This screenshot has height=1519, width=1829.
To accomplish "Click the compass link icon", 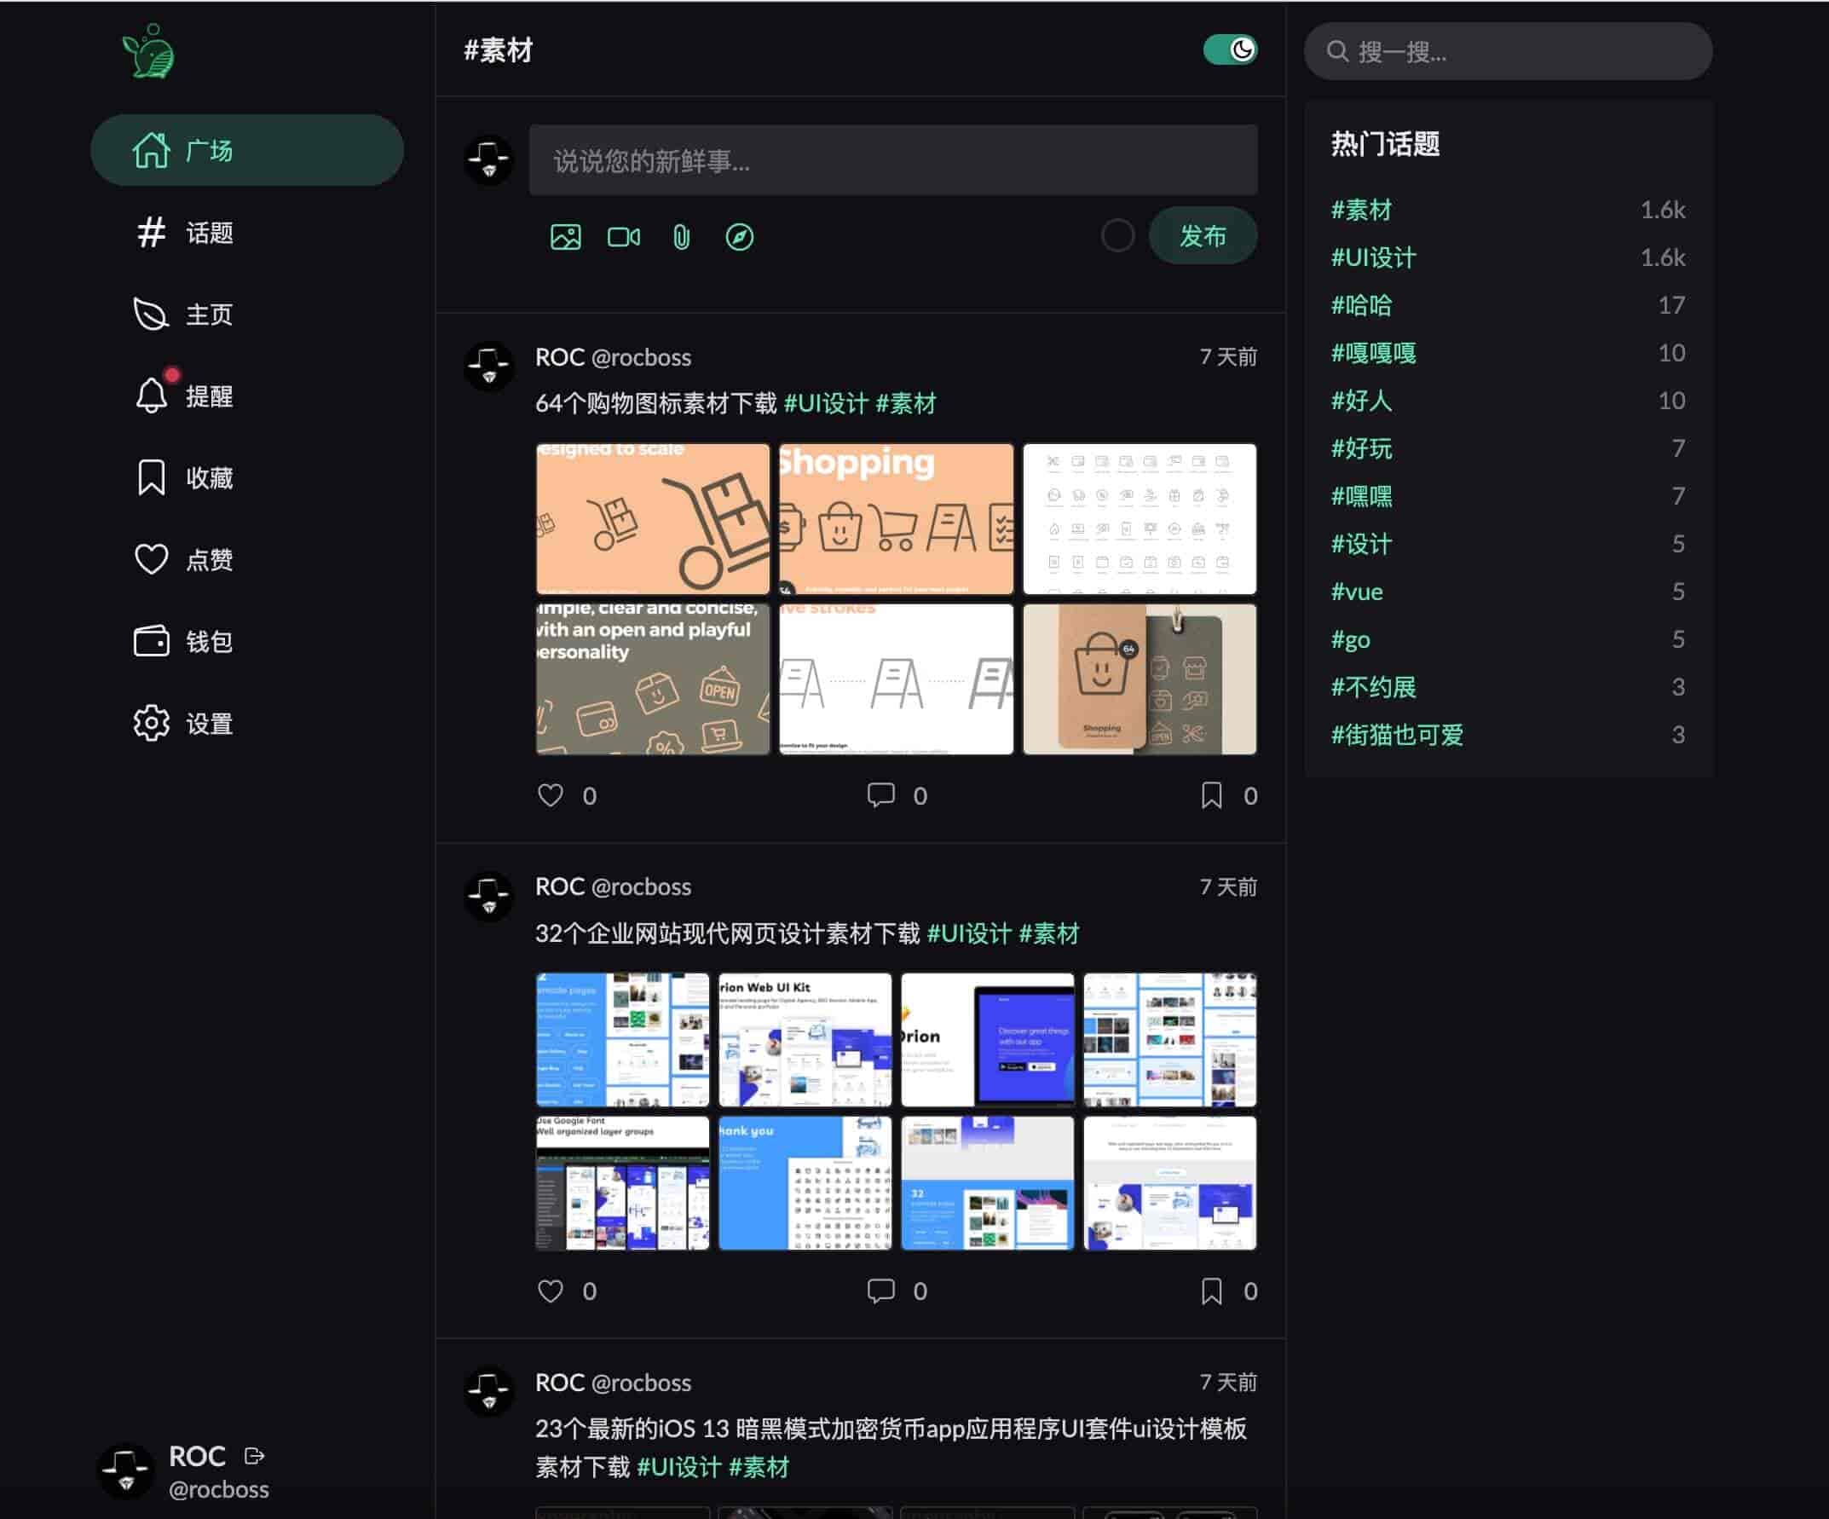I will [x=740, y=237].
